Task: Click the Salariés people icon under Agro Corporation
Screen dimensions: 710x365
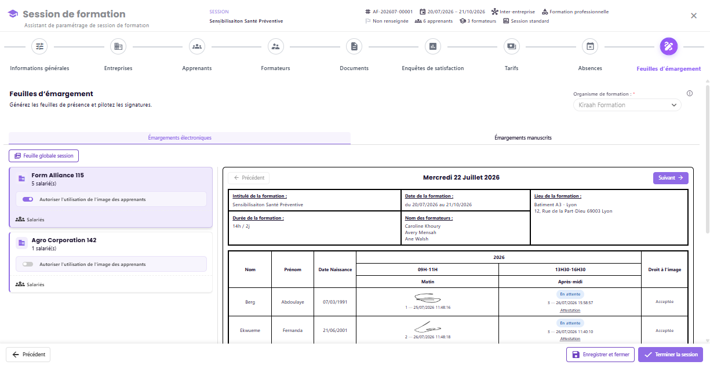Action: point(20,284)
